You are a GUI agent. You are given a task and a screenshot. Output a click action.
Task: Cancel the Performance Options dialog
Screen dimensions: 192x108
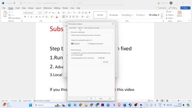pyautogui.click(x=100, y=98)
